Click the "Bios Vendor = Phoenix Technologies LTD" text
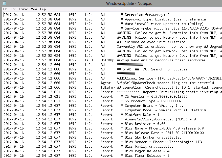The height and width of the screenshot is (158, 222). (163, 142)
